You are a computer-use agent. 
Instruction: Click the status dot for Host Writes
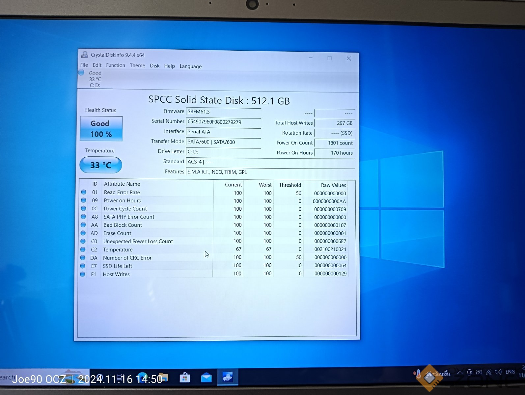point(83,274)
